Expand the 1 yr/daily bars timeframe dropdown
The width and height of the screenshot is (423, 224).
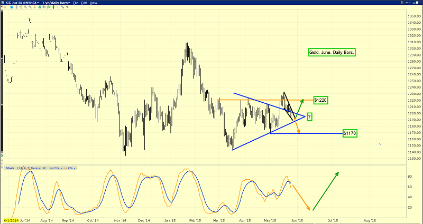click(56, 3)
